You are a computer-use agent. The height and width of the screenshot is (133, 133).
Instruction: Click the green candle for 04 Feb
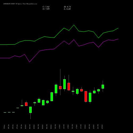[x=39, y=101]
